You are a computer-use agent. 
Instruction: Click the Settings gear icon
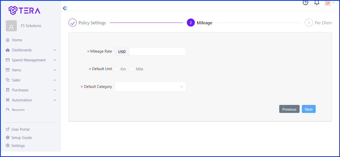tap(8, 145)
